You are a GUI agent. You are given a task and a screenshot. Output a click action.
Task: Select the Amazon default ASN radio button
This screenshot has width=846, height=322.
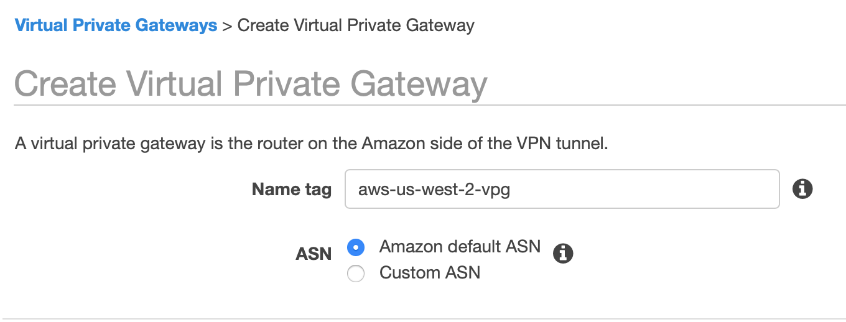pos(356,247)
